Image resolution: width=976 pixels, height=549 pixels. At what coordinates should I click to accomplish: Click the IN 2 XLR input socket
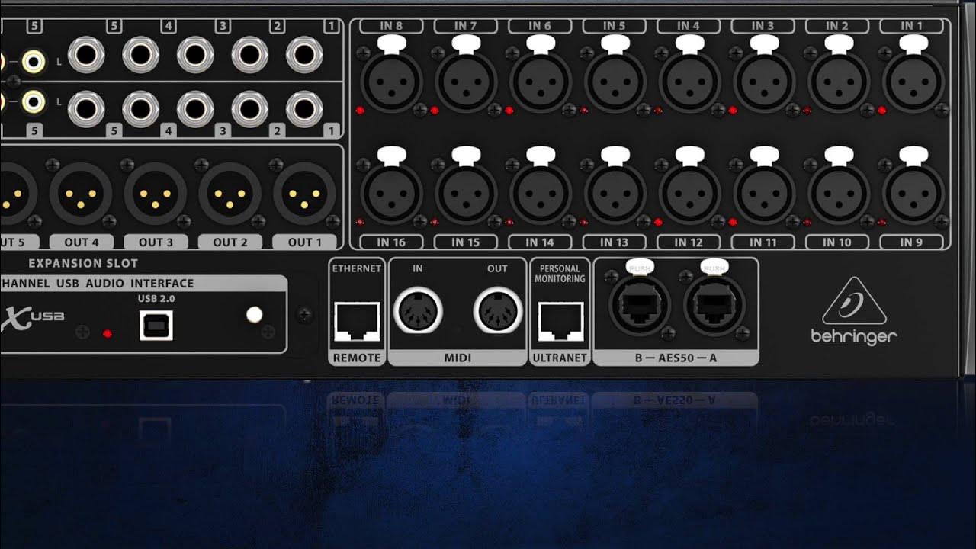click(839, 82)
